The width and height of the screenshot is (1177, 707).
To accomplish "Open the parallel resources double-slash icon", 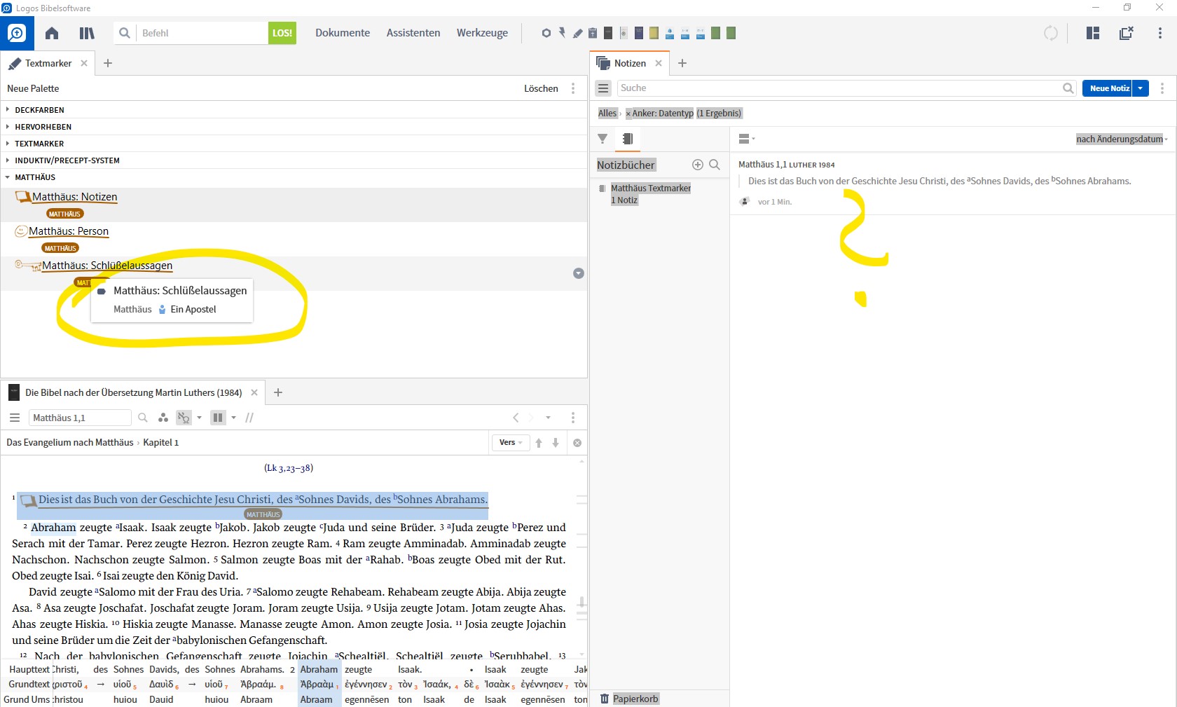I will 249,418.
